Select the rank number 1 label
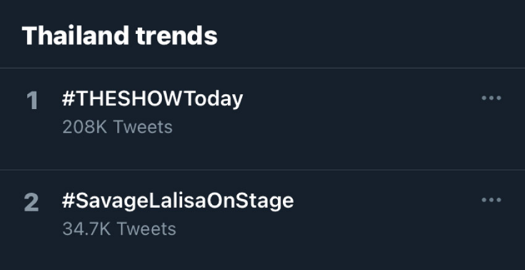Screen dimensions: 525x270 click(32, 101)
